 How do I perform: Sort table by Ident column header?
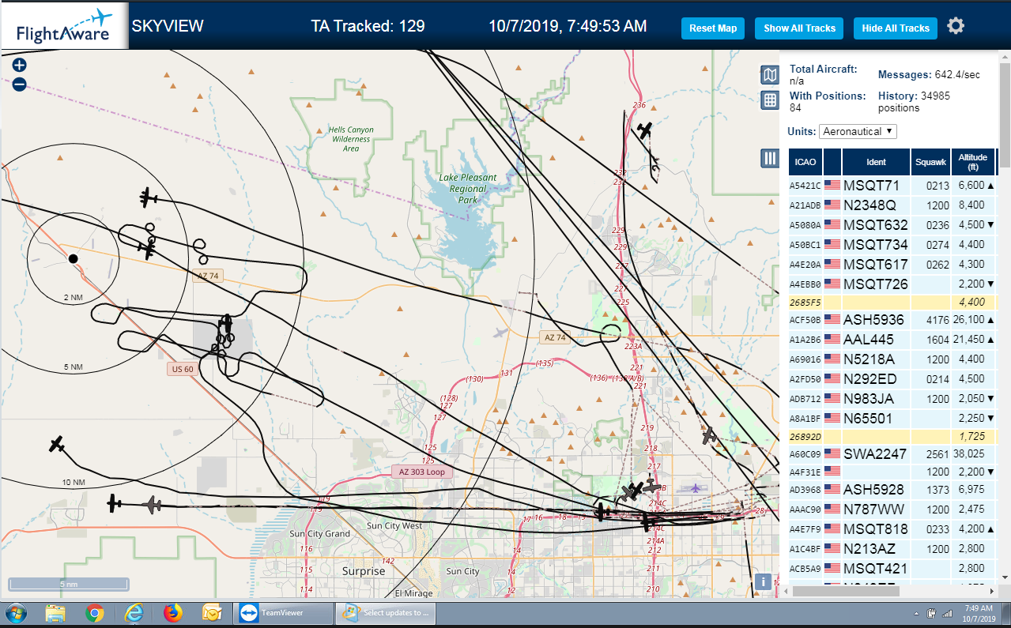(x=876, y=162)
